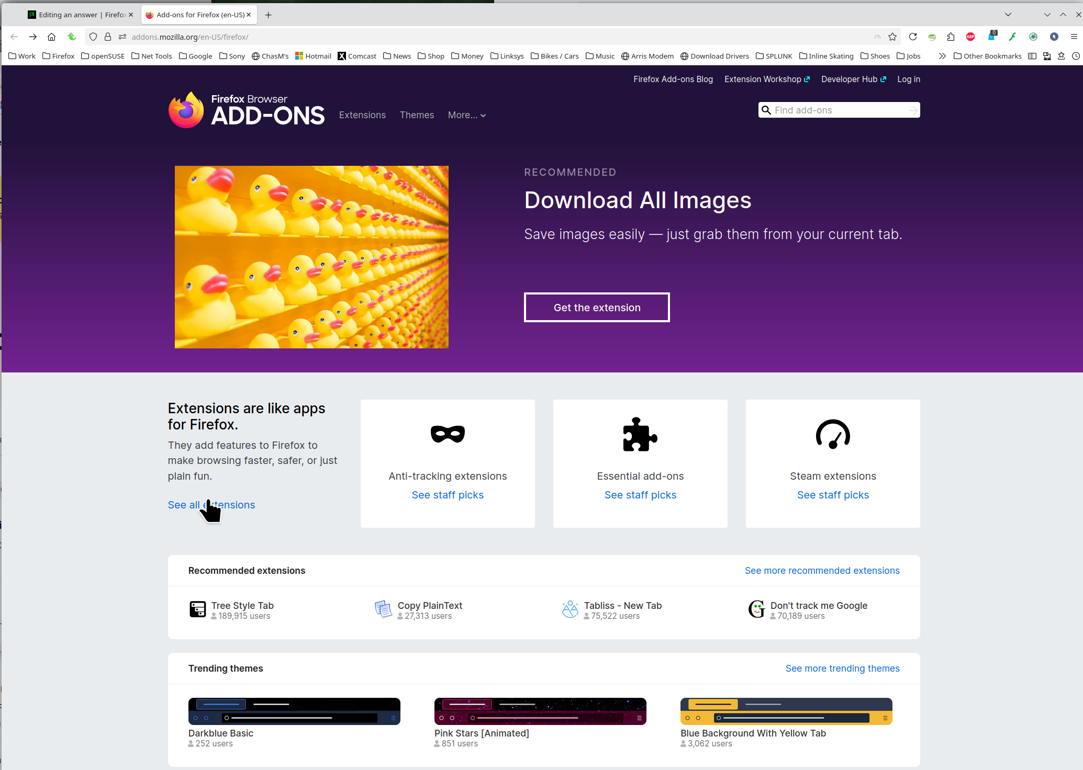Open the Developer Hub link

click(853, 79)
